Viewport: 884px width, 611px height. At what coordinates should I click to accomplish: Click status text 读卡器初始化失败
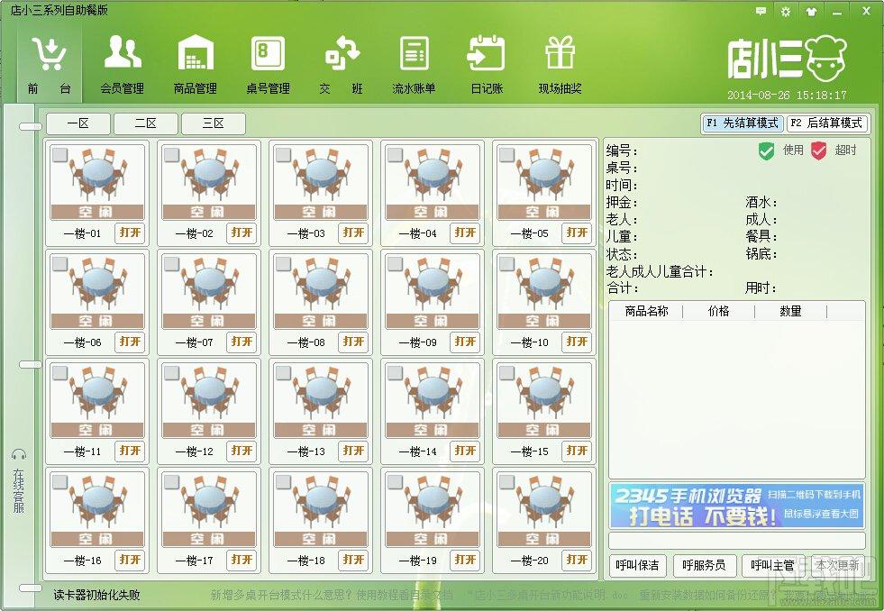pyautogui.click(x=96, y=595)
